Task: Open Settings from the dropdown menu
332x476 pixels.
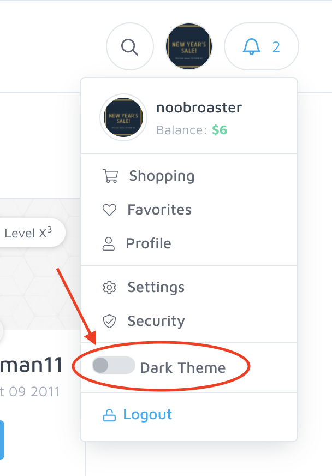Action: pos(156,288)
